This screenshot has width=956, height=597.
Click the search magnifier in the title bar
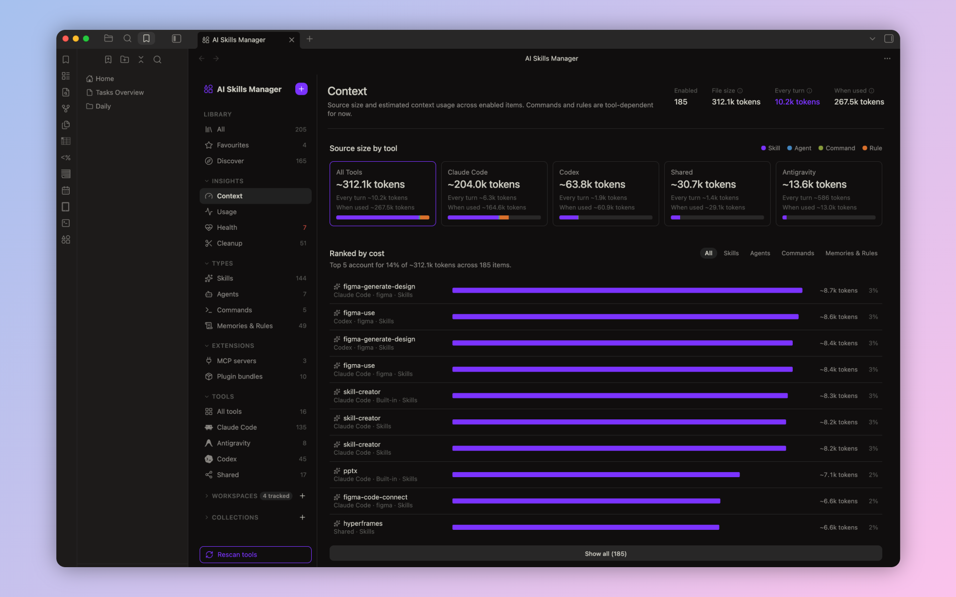(127, 39)
